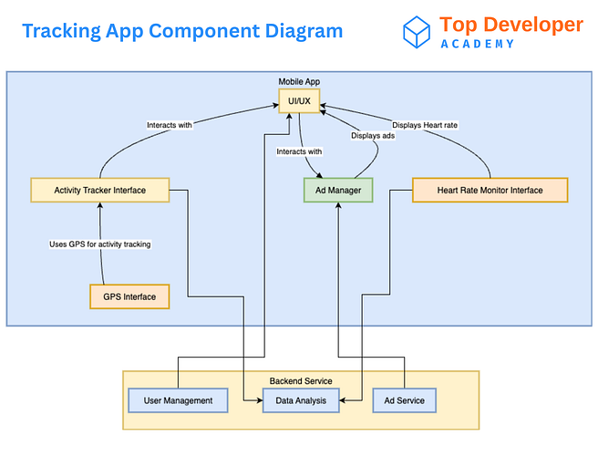Click the Displays ads arrow label
The image size is (598, 467).
click(x=373, y=136)
